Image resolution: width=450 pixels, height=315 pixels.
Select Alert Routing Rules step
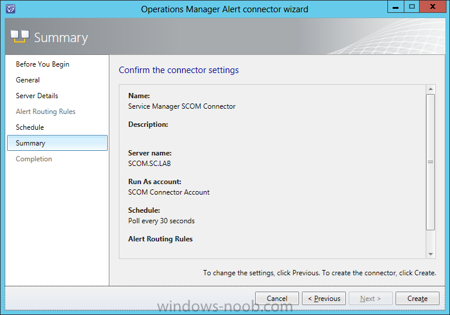coord(46,112)
